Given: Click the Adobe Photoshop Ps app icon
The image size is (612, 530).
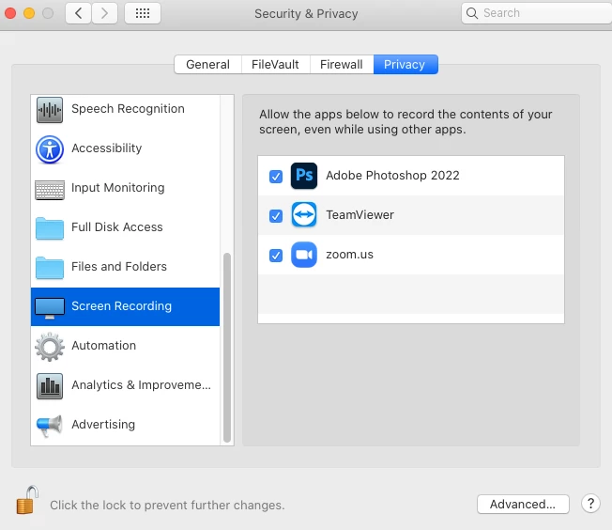Looking at the screenshot, I should point(304,176).
